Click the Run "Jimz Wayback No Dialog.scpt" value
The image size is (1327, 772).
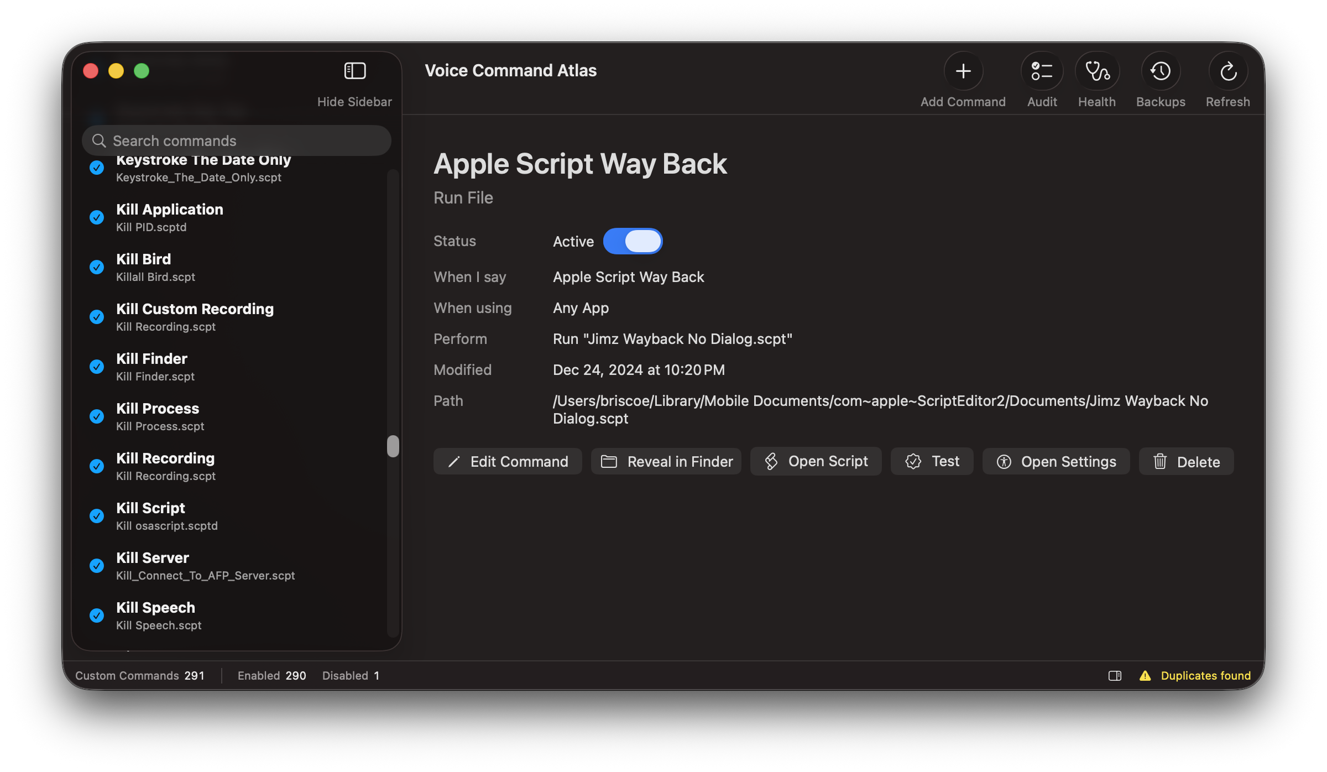[672, 338]
